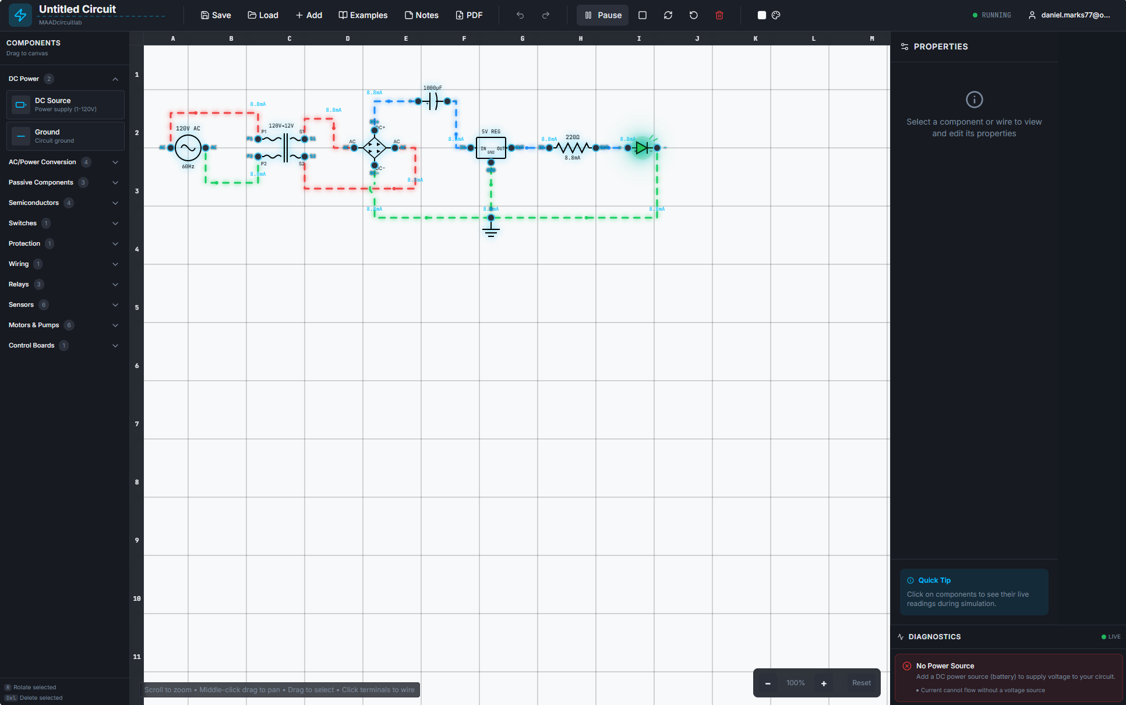Click the glowing green LED component
The width and height of the screenshot is (1126, 705).
(x=643, y=148)
